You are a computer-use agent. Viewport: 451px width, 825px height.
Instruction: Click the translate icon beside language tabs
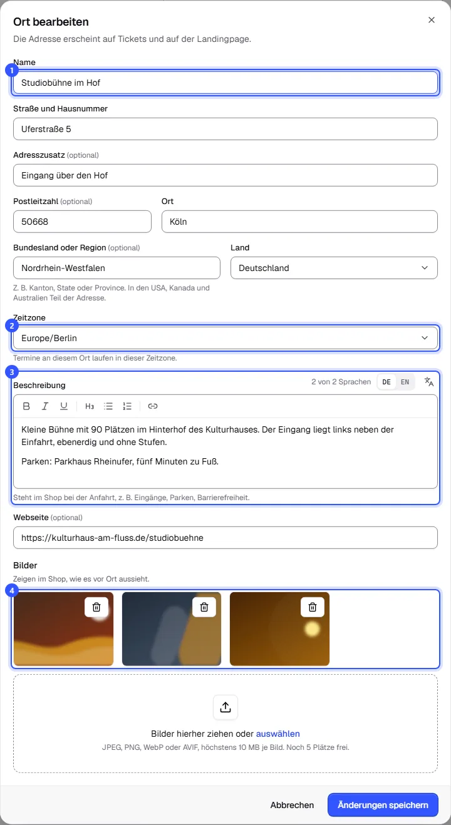coord(429,382)
